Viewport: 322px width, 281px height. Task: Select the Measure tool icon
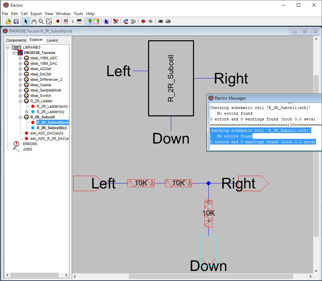(x=57, y=21)
